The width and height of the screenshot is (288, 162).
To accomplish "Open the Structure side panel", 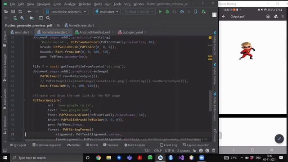I will pyautogui.click(x=5, y=125).
